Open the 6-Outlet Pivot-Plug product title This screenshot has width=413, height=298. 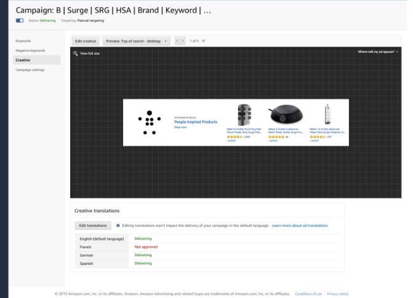click(x=244, y=131)
